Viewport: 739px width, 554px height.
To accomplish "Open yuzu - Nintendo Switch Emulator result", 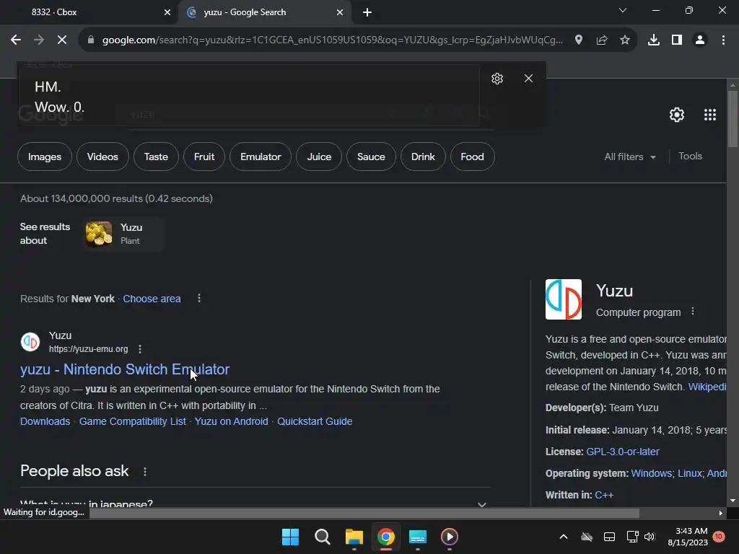I will 125,369.
